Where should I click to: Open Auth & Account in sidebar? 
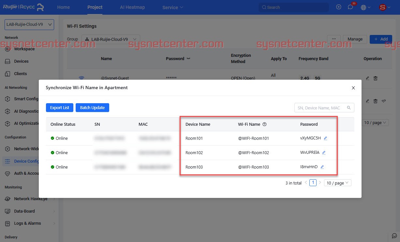(x=26, y=173)
